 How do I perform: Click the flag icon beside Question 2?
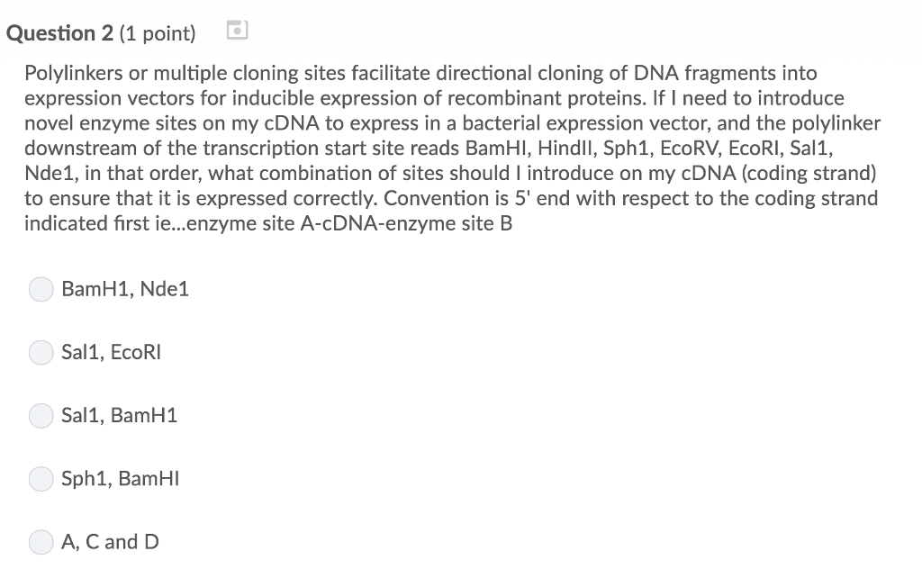pyautogui.click(x=235, y=32)
